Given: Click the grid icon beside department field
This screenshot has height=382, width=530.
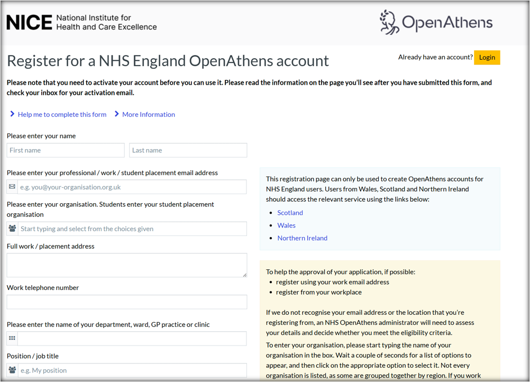Looking at the screenshot, I should [12, 339].
